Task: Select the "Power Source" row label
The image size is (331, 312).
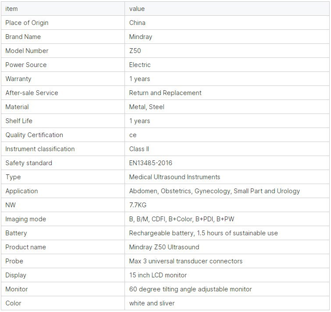Action: click(26, 65)
